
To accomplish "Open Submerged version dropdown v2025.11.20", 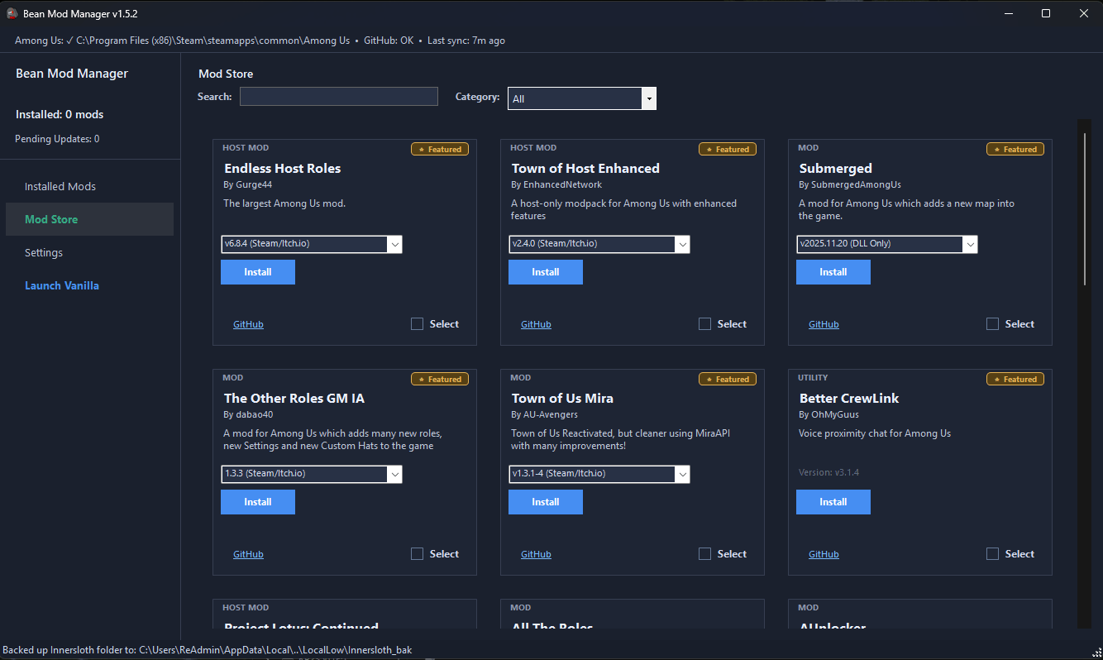I will point(970,244).
